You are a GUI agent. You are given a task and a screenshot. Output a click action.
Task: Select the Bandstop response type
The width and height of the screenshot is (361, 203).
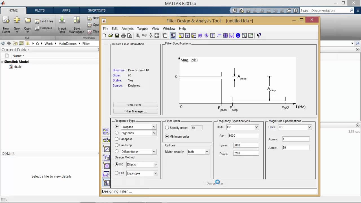click(x=124, y=145)
